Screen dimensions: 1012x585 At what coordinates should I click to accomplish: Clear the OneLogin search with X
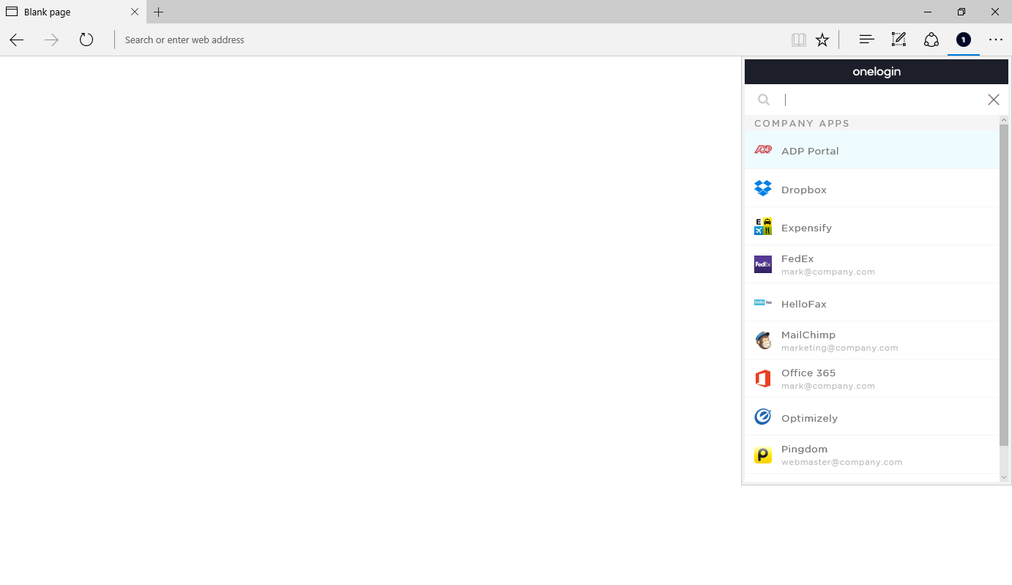pyautogui.click(x=994, y=100)
